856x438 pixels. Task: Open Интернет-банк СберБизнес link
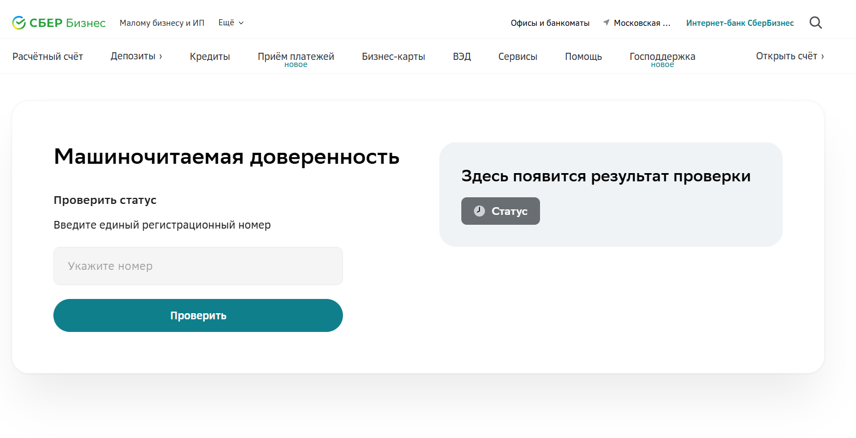[x=739, y=23]
